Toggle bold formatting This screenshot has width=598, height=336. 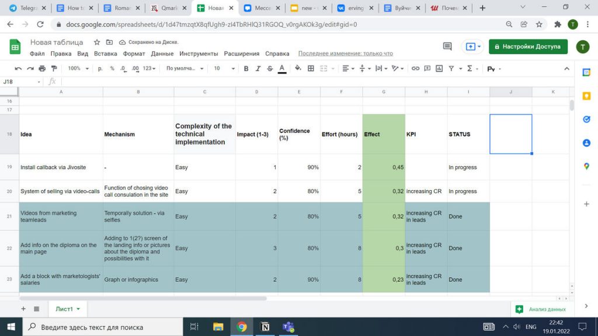(246, 68)
